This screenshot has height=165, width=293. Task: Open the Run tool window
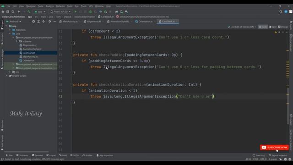point(9,155)
